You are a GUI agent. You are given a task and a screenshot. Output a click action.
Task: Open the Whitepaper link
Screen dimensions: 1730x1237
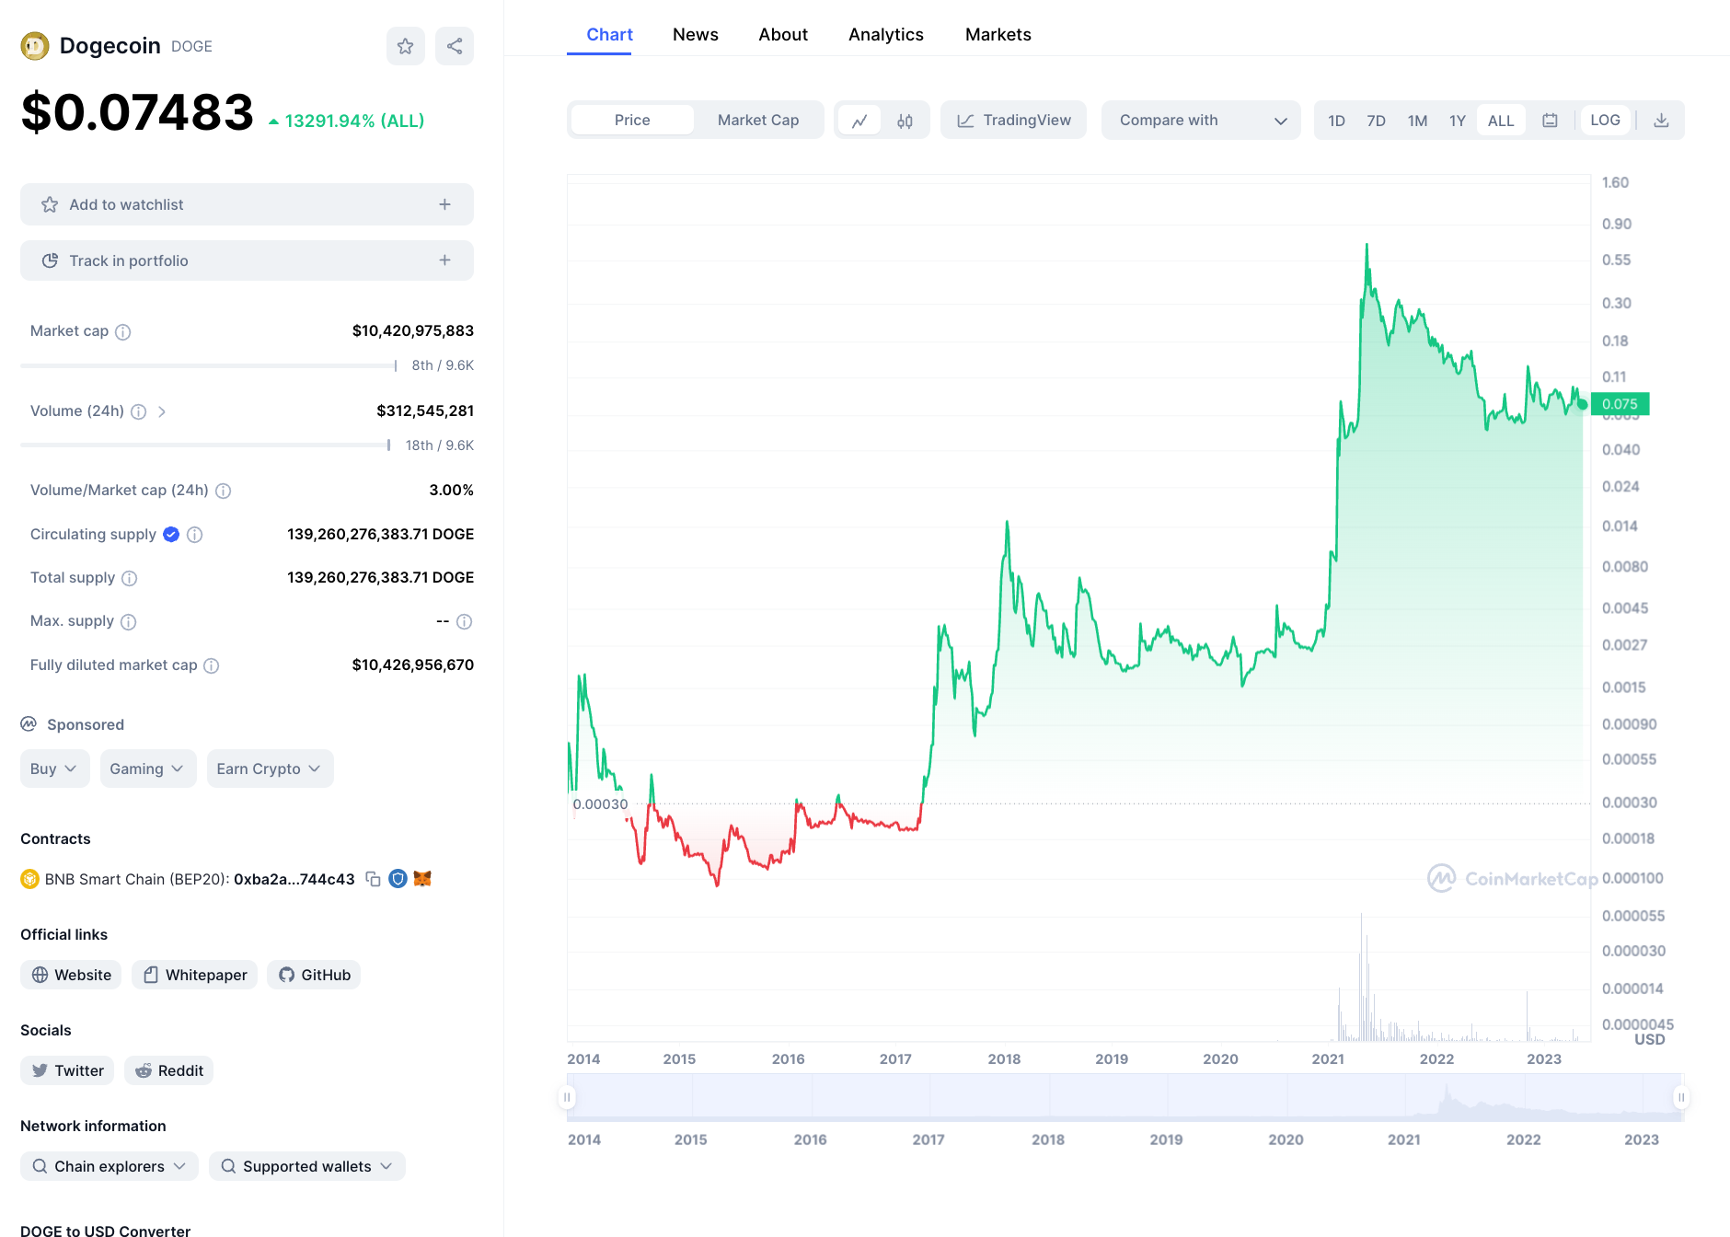point(194,975)
